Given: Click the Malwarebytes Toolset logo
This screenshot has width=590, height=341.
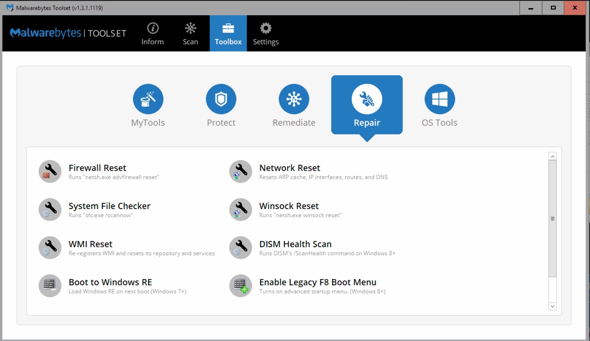Looking at the screenshot, I should [x=68, y=33].
